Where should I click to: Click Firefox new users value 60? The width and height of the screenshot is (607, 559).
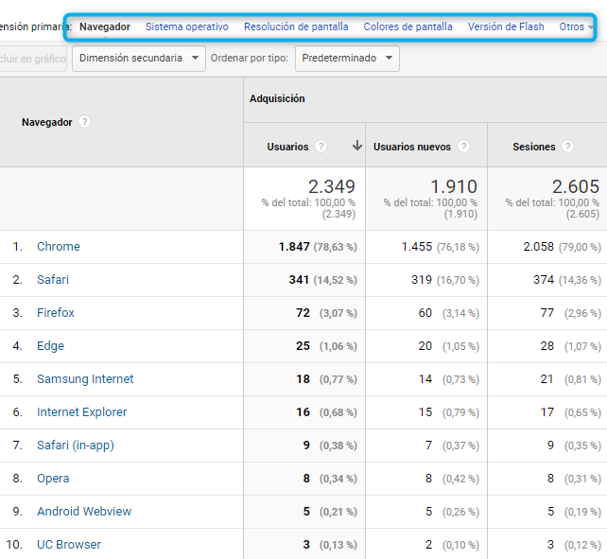coord(425,313)
